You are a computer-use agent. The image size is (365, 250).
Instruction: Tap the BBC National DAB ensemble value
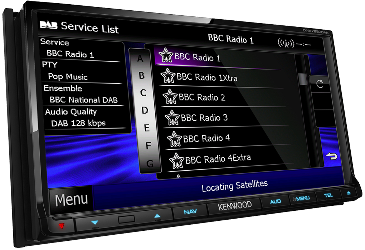tap(84, 100)
